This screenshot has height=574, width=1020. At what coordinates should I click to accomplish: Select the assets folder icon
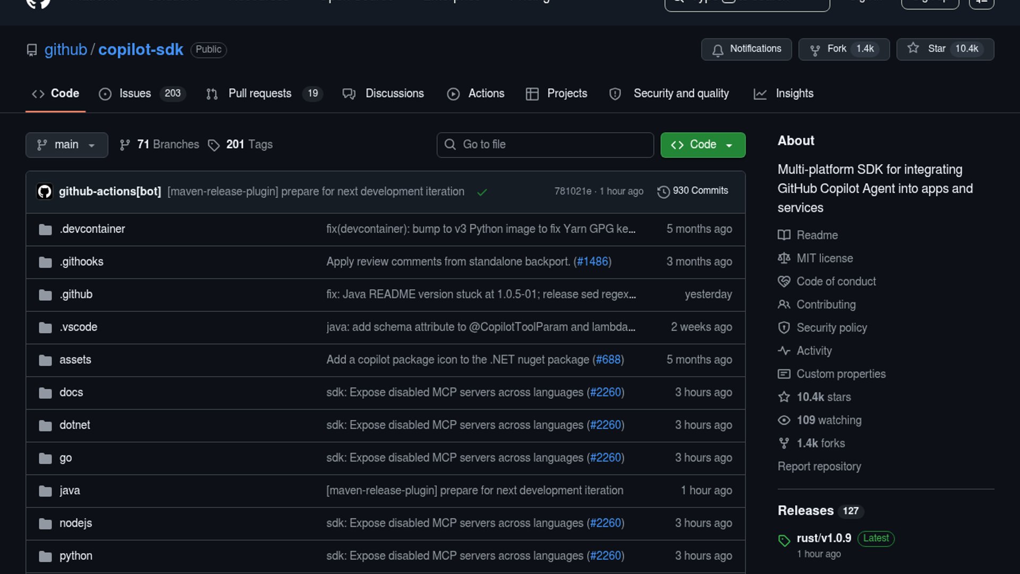pos(45,360)
